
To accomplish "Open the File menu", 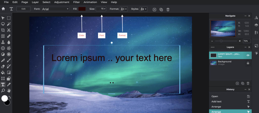I will [x=6, y=2].
